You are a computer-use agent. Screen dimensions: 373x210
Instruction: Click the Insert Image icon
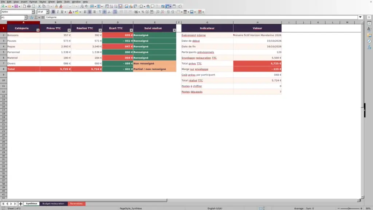coord(126,7)
